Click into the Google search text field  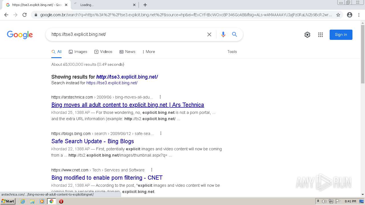click(x=127, y=34)
